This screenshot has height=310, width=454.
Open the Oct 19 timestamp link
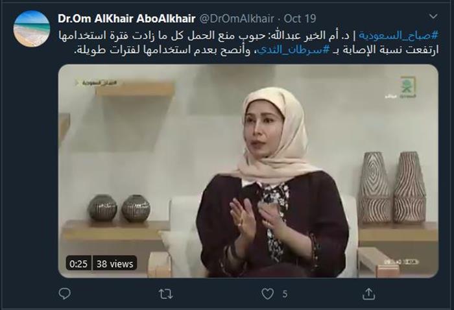(x=300, y=19)
